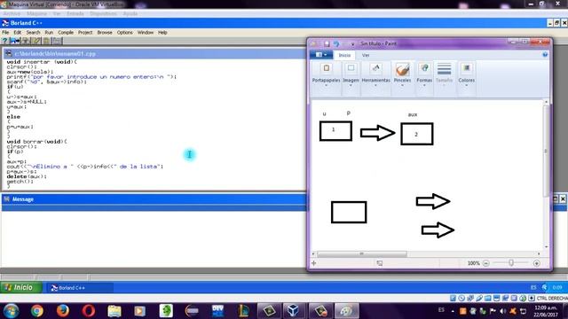Viewport: 568px width, 319px height.
Task: Expand the Herramientas group in Paint
Action: point(375,74)
